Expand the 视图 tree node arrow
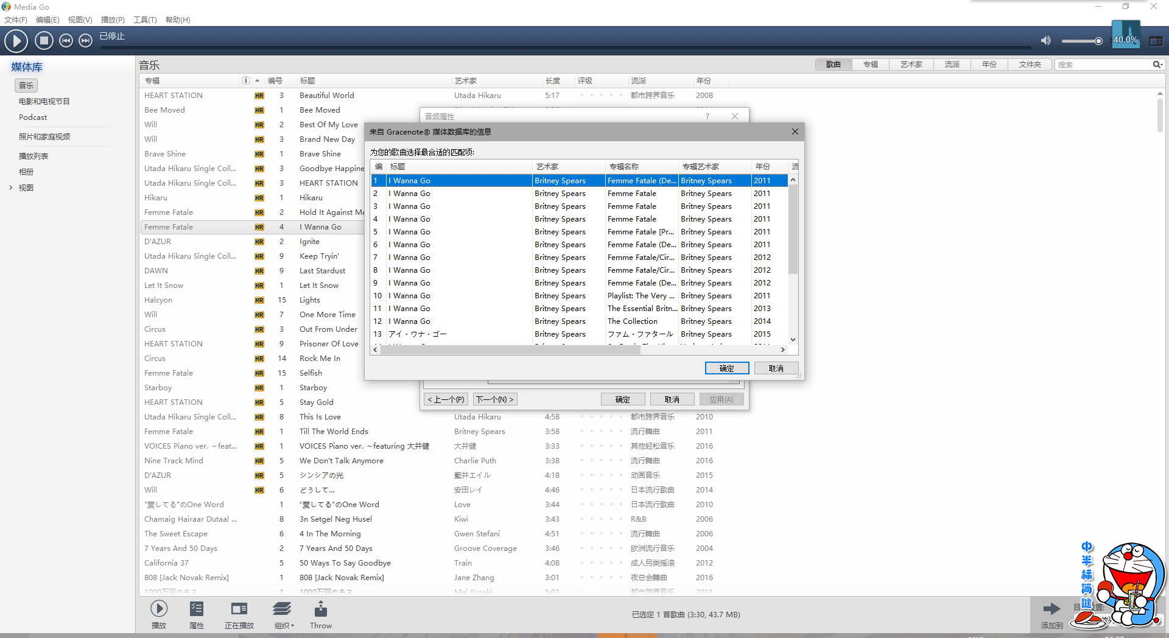The image size is (1169, 638). (11, 188)
